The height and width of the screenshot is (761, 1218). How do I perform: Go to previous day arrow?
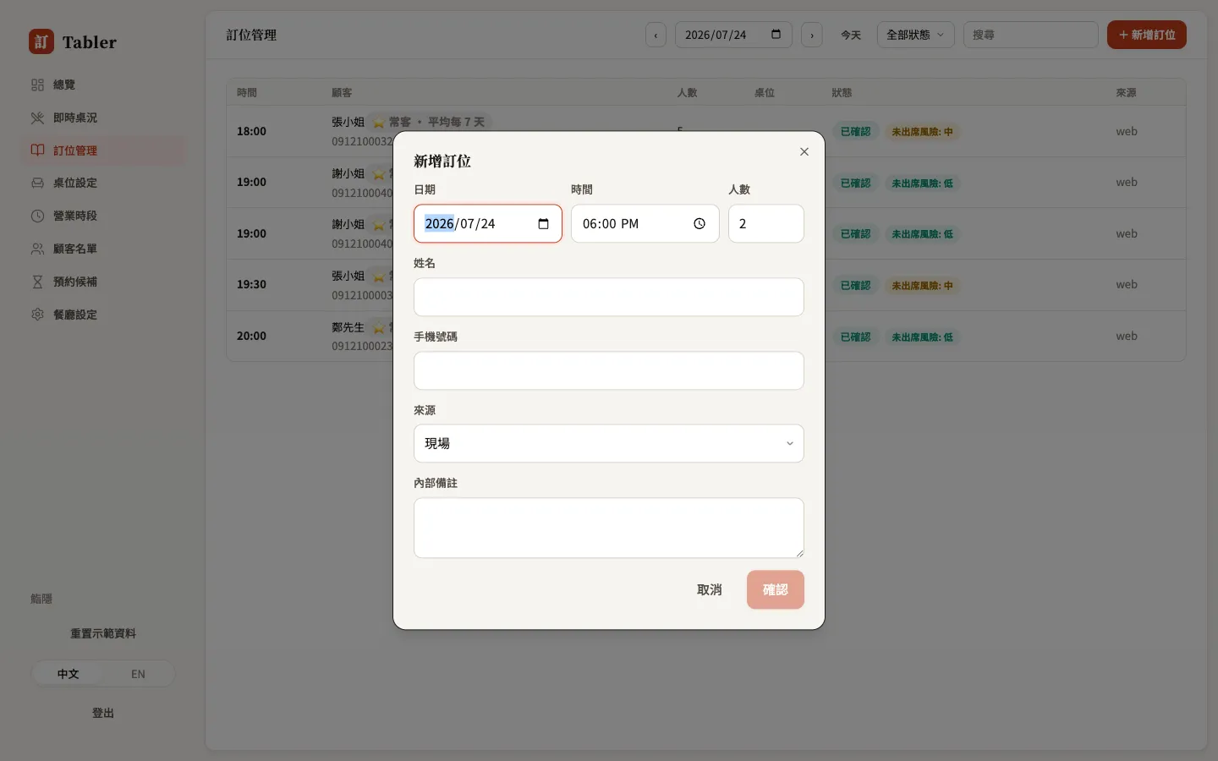(x=656, y=35)
